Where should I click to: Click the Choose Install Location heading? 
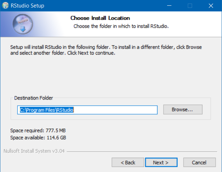[100, 18]
